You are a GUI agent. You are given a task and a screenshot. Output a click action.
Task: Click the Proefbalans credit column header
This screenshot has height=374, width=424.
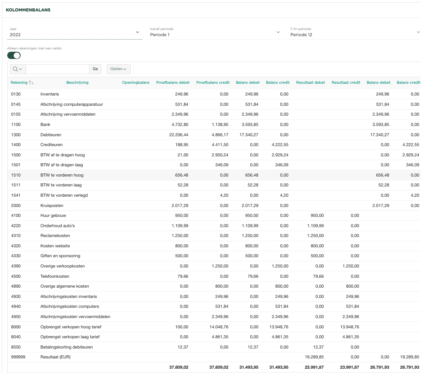[x=213, y=83]
